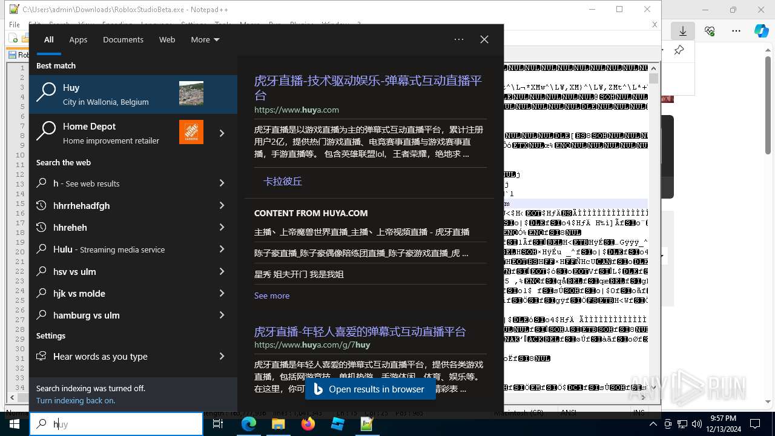The image size is (775, 436).
Task: Click the Huy city thumbnail image
Action: (191, 93)
